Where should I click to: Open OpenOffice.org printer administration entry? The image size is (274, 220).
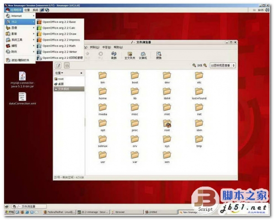60,58
